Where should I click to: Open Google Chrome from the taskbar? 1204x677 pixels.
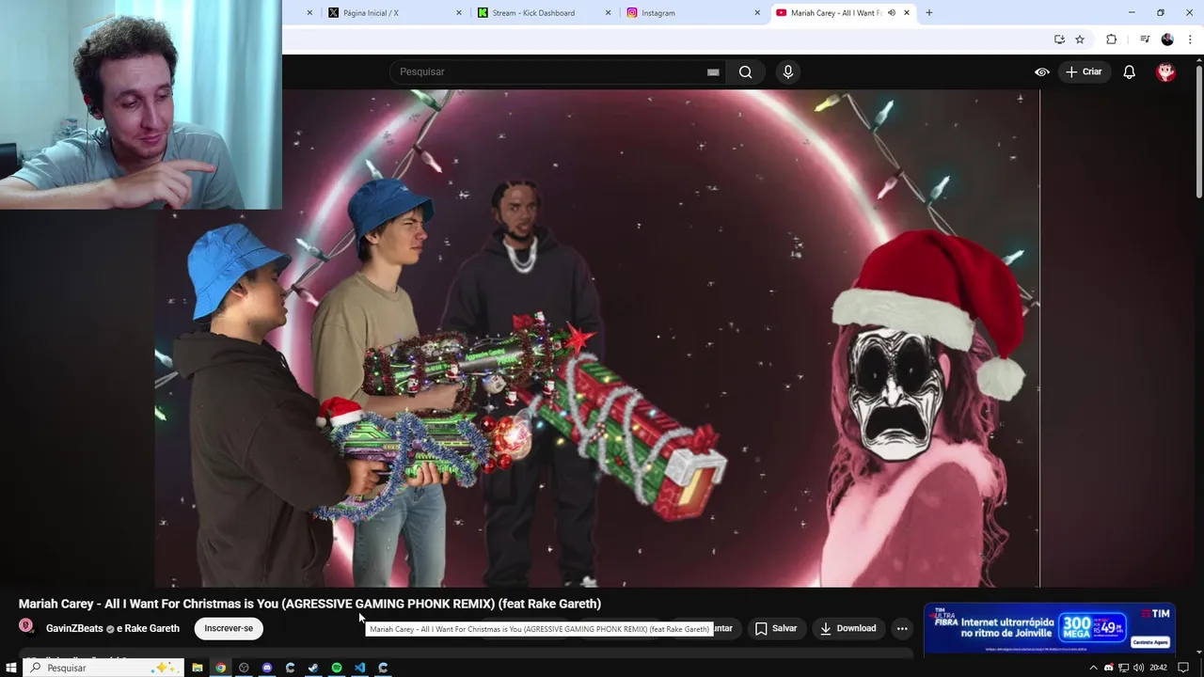click(221, 668)
